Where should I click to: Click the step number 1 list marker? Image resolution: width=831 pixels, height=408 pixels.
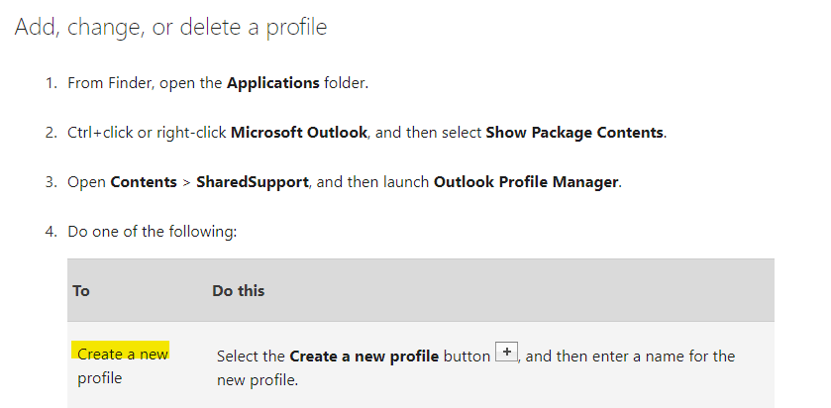click(51, 83)
